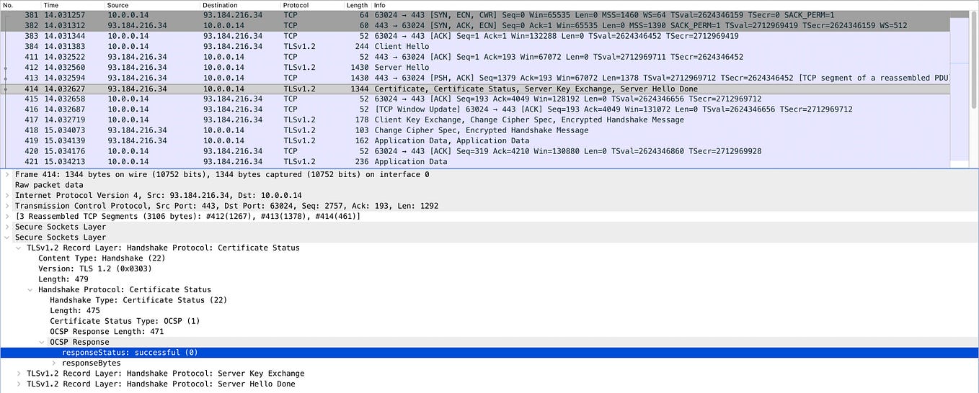Select packet 417 Client Key Exchange
979x393 pixels.
(476, 119)
